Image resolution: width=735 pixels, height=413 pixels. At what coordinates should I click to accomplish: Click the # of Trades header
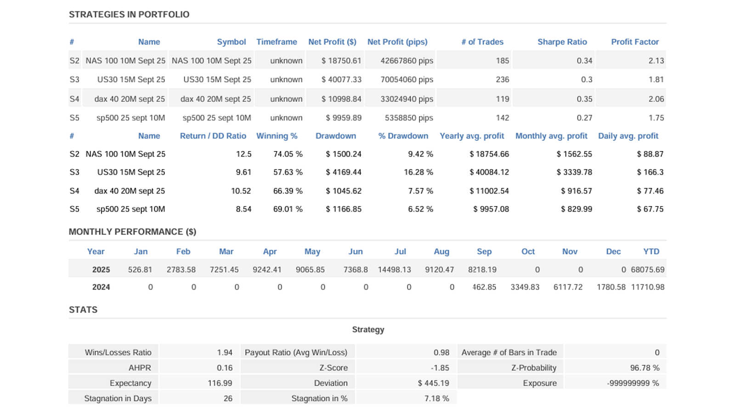coord(482,42)
